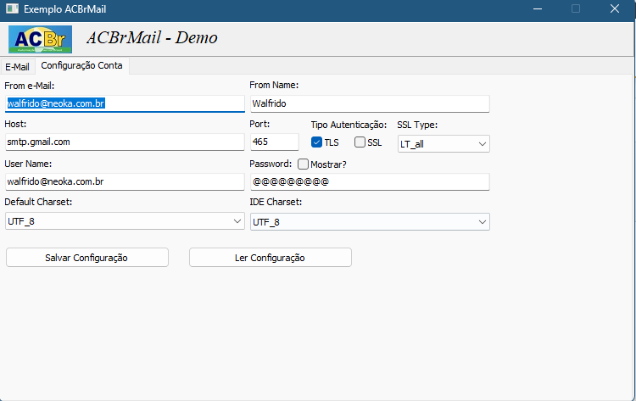Image resolution: width=636 pixels, height=401 pixels.
Task: Click the Port label
Action: point(259,124)
